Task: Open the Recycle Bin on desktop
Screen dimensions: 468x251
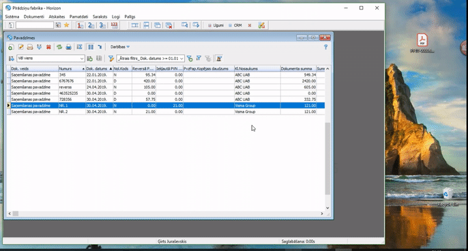Action: click(448, 197)
